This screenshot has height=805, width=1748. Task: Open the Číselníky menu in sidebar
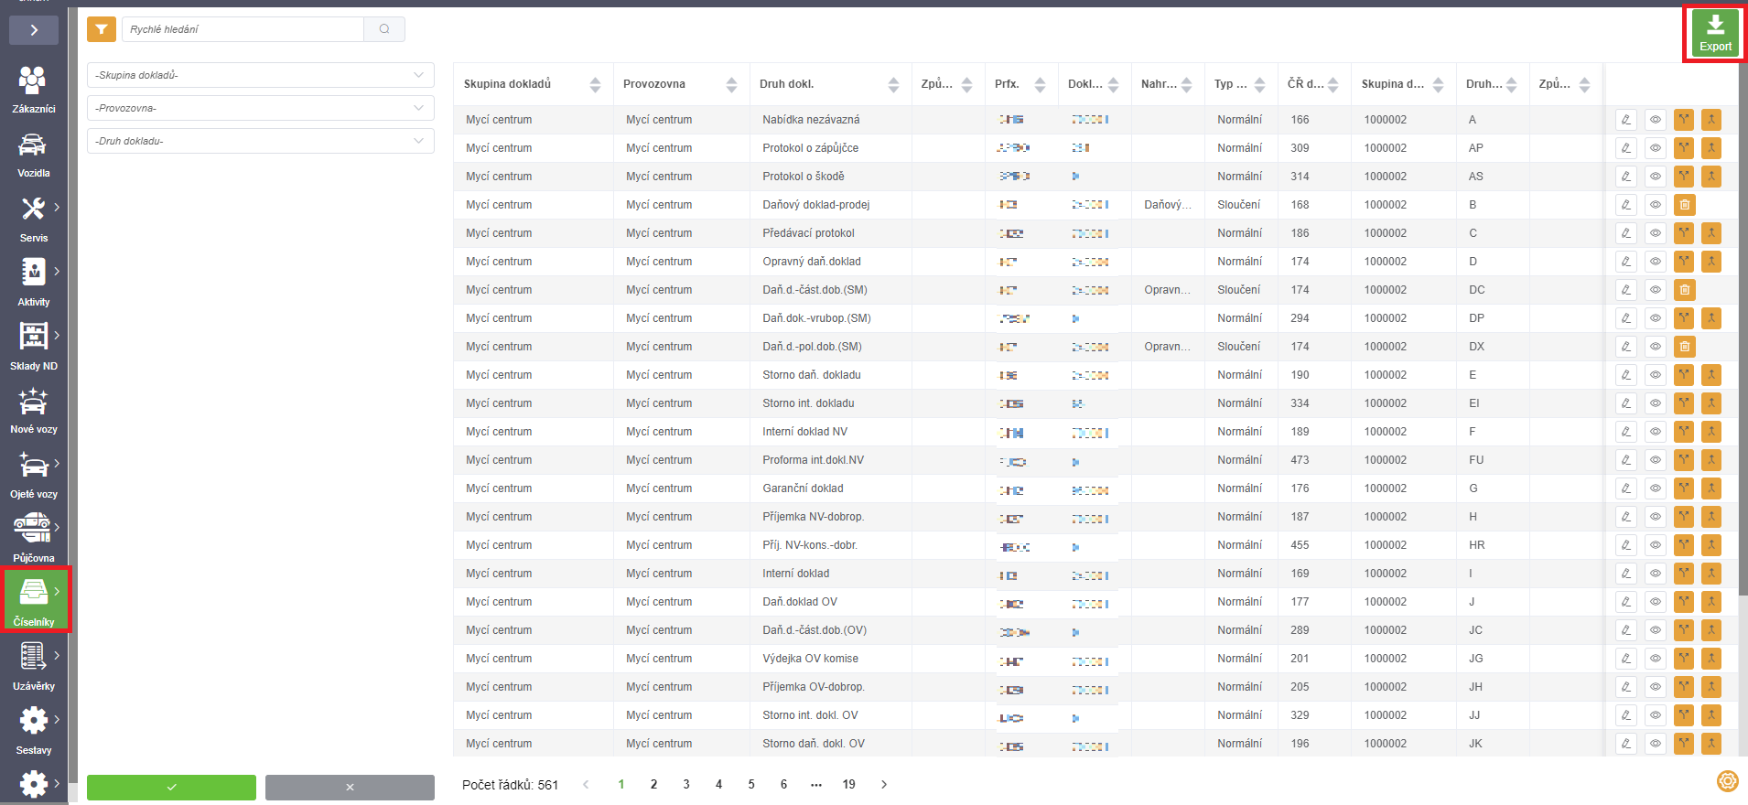coord(35,600)
